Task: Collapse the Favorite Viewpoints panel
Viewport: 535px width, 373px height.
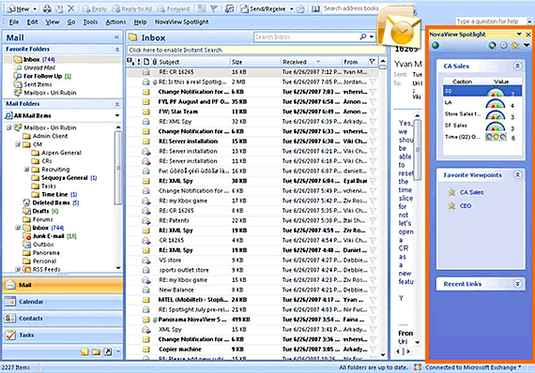Action: point(517,175)
